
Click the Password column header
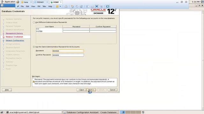[76, 27]
